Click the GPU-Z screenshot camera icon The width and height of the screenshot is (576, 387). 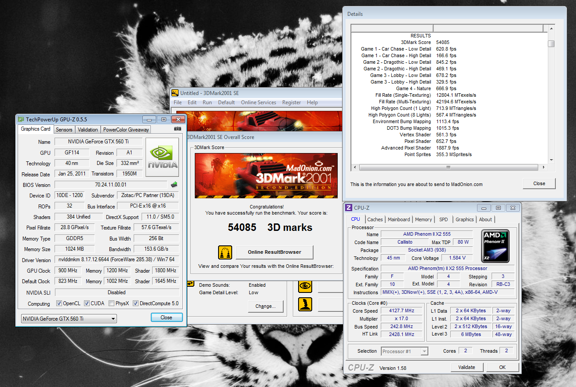(177, 129)
